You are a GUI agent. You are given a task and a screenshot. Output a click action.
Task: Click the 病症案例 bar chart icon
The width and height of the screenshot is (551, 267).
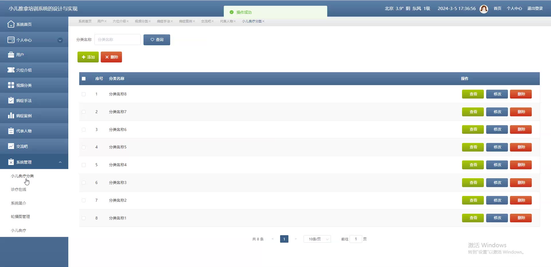click(11, 115)
